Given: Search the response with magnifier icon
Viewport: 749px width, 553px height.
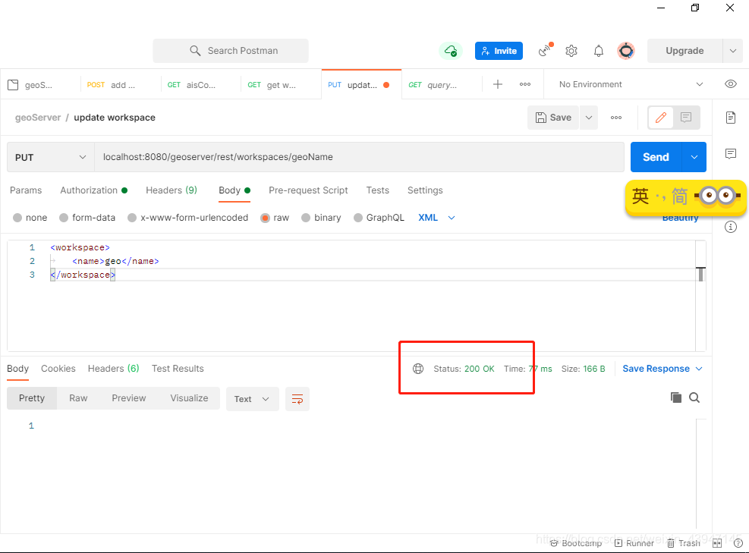Looking at the screenshot, I should (x=694, y=397).
